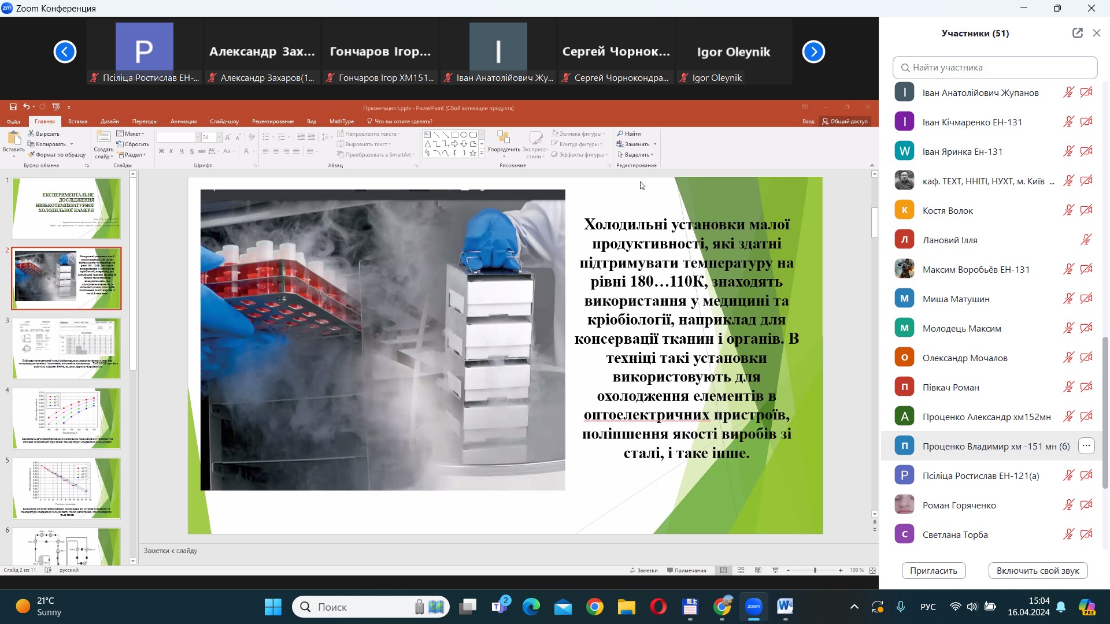
Task: Show hidden system tray icons chevron
Action: click(x=854, y=607)
